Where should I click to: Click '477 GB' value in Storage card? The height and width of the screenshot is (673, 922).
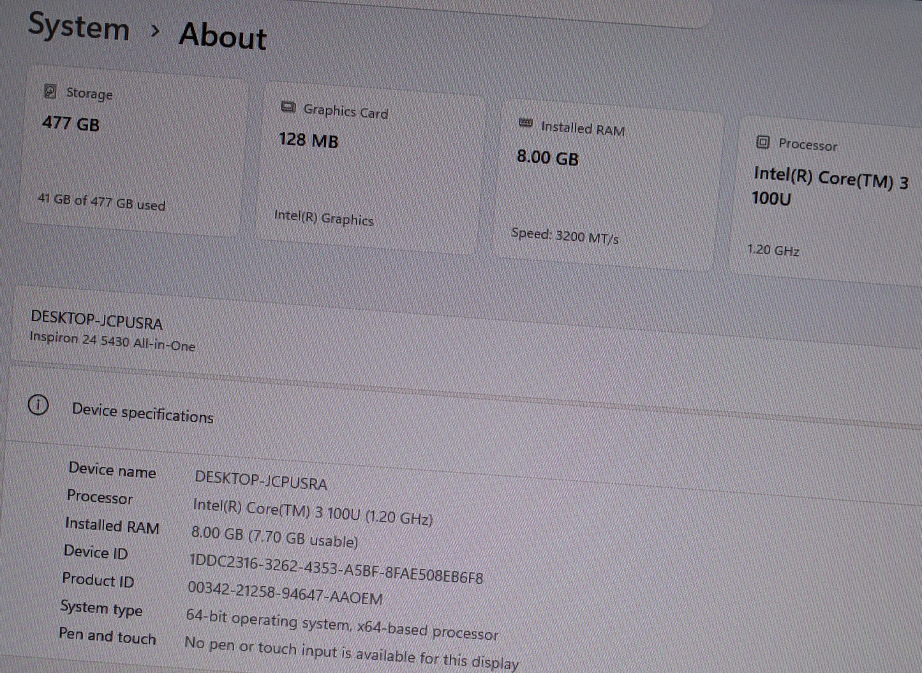point(71,123)
